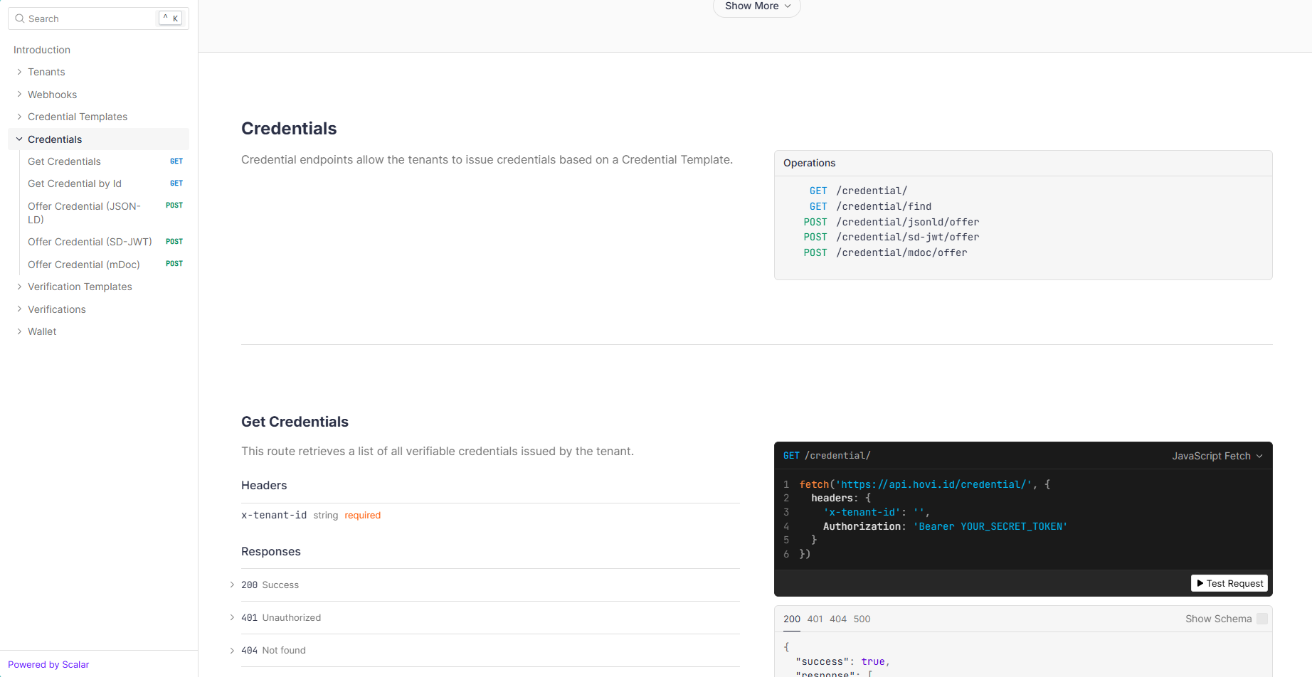
Task: Open Offer Credential (SD-JWT) endpoint
Action: (90, 242)
